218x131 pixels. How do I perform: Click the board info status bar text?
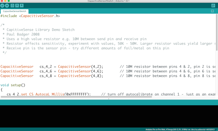tap(180, 130)
